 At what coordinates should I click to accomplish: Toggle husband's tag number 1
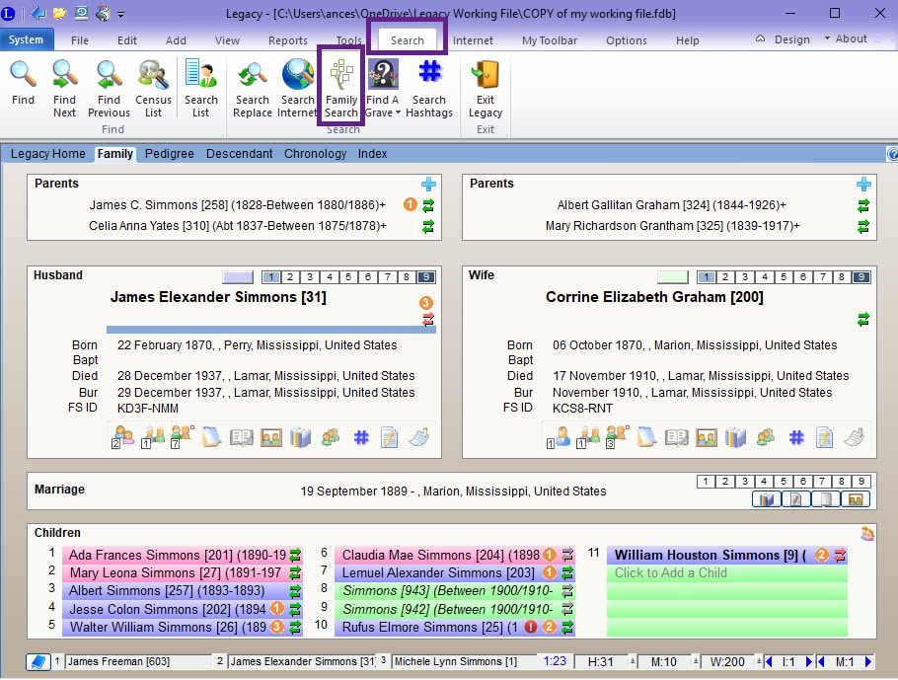pyautogui.click(x=271, y=277)
